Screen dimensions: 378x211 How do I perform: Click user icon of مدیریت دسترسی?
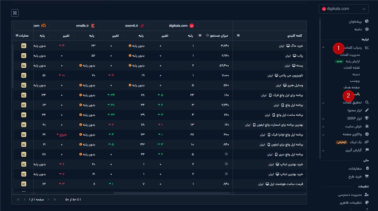[x=367, y=194]
